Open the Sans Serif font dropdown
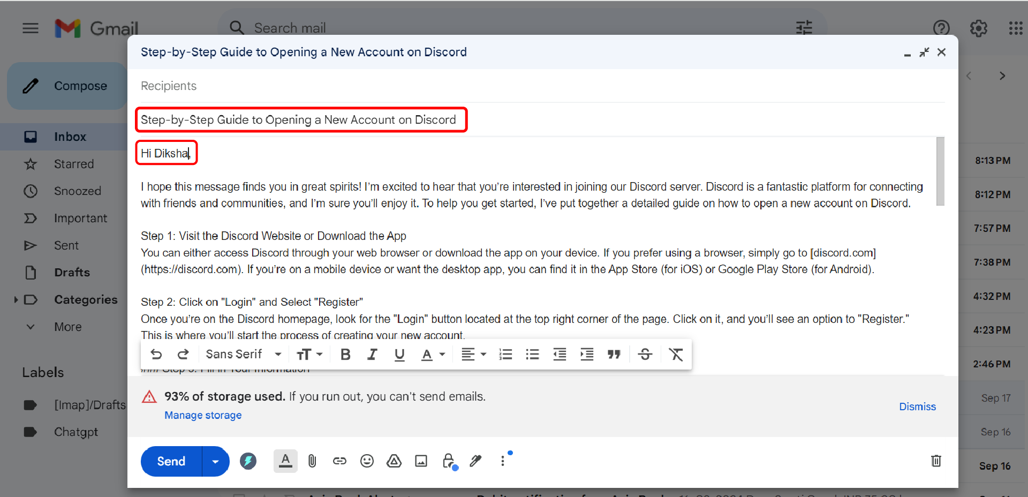Screen dimensions: 1028x497 [x=244, y=355]
